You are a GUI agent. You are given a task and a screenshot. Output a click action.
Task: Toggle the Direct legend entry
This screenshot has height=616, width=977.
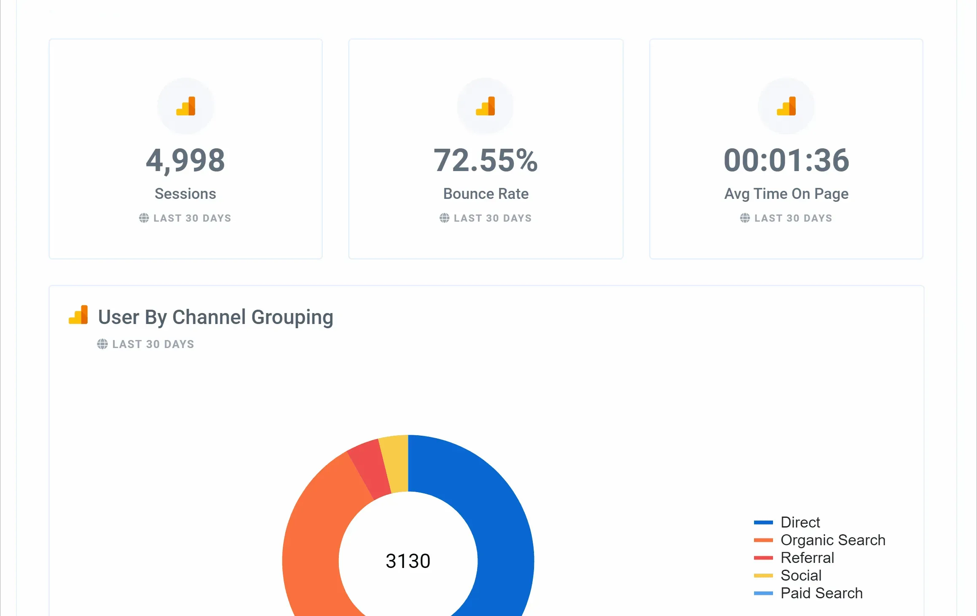point(787,522)
